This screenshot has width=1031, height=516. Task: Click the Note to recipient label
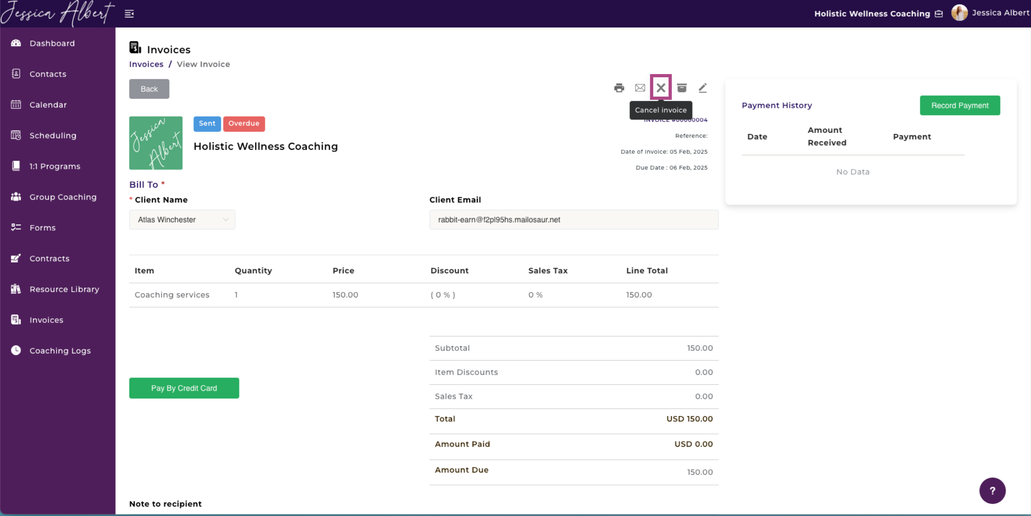[x=165, y=504]
